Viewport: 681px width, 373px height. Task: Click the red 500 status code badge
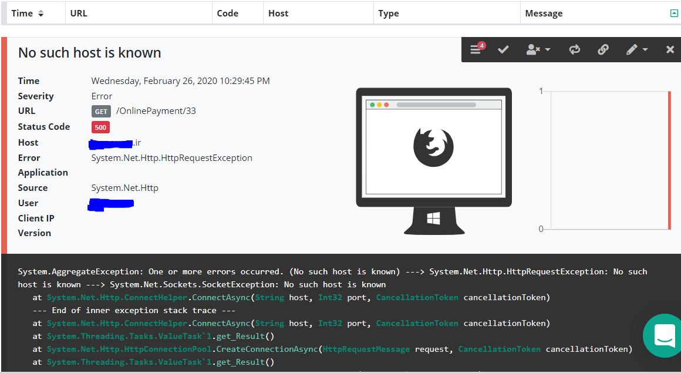(x=100, y=127)
